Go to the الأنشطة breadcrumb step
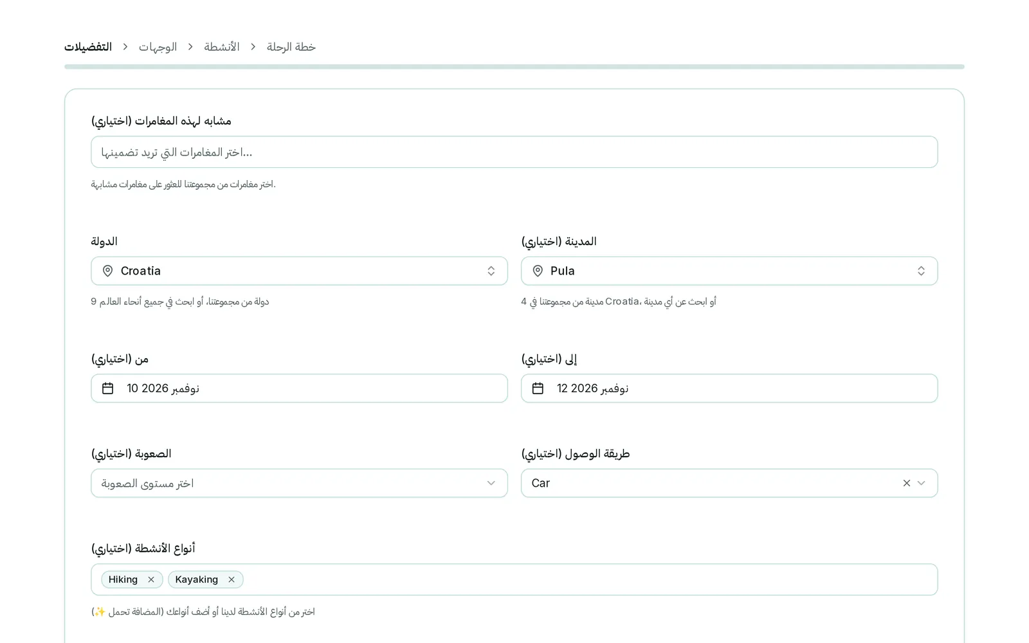The width and height of the screenshot is (1029, 643). (222, 47)
